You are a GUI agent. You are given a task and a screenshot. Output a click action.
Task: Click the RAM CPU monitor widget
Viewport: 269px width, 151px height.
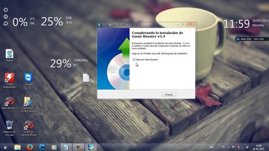click(252, 39)
